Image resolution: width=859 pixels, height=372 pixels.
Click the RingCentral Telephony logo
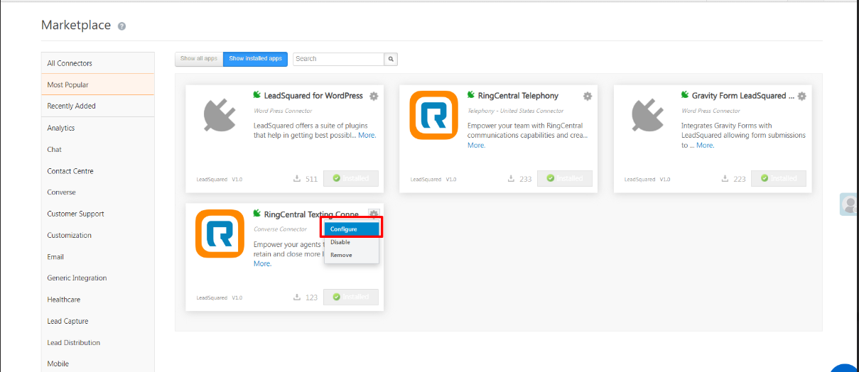434,115
